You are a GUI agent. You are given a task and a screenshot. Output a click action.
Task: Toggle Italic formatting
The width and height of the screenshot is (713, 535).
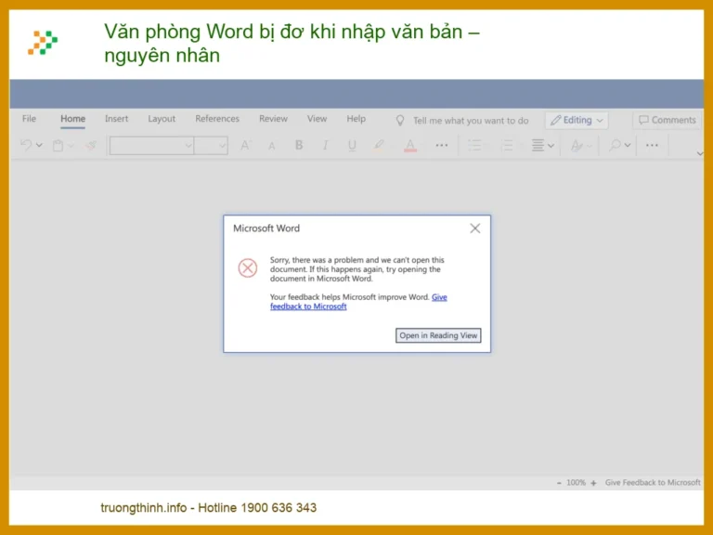tap(325, 145)
